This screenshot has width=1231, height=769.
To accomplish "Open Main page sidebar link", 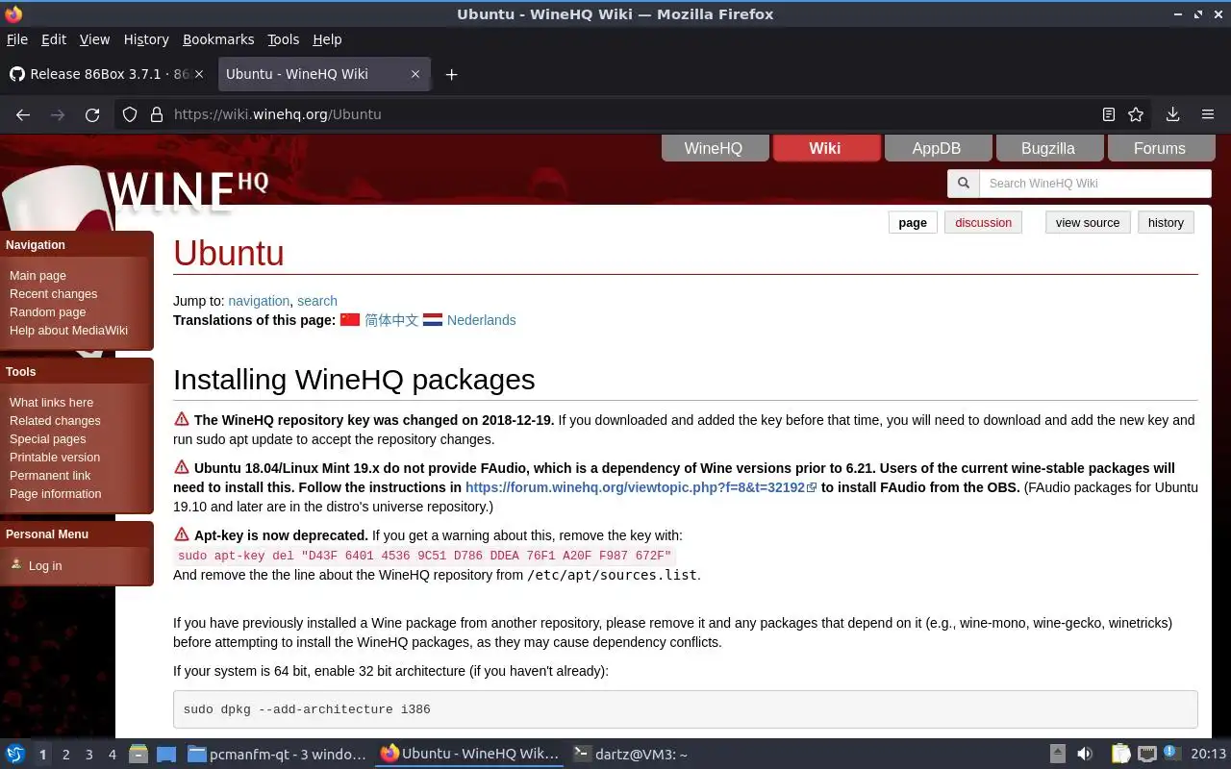I will pyautogui.click(x=38, y=276).
